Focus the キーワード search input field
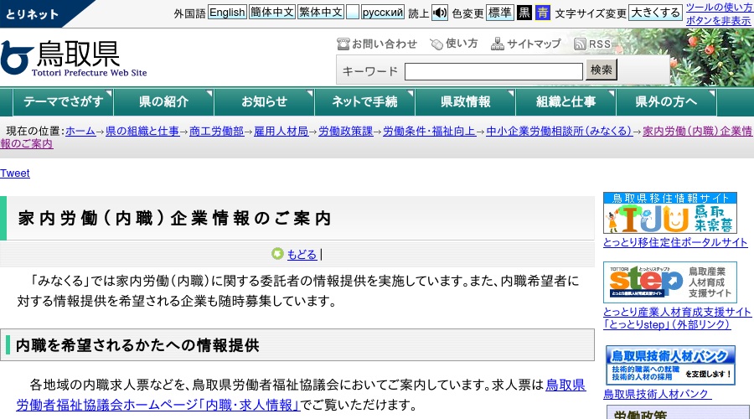The width and height of the screenshot is (754, 419). point(493,71)
